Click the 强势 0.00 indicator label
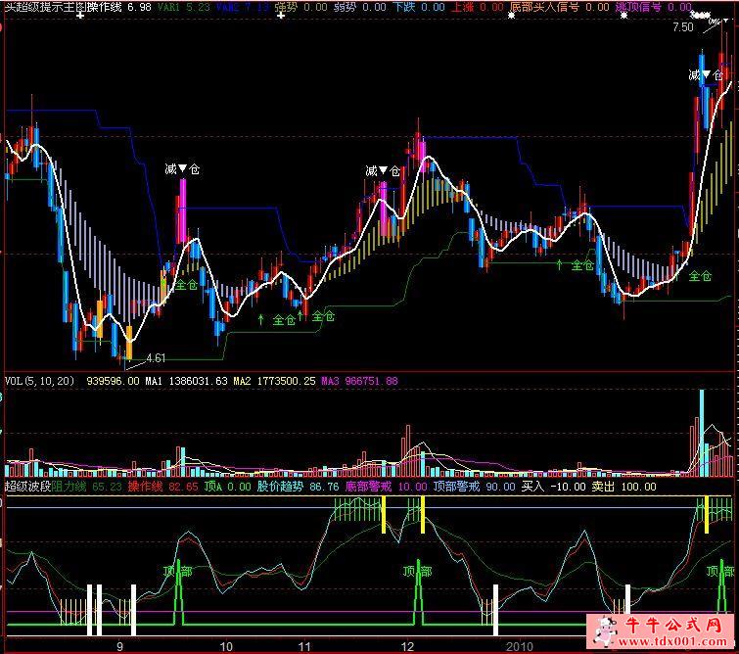This screenshot has height=654, width=739. (301, 7)
